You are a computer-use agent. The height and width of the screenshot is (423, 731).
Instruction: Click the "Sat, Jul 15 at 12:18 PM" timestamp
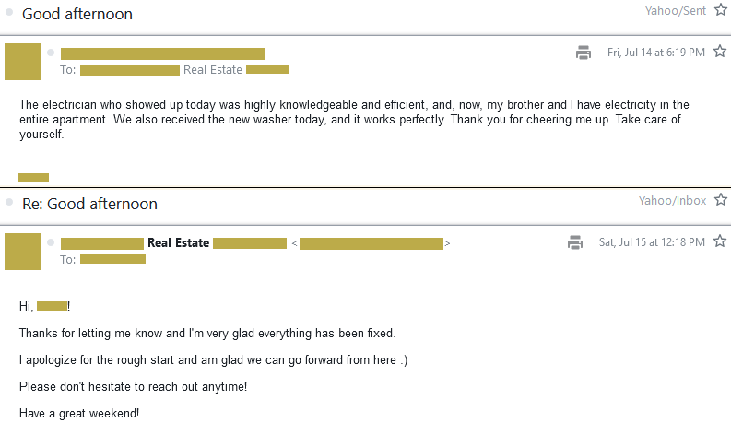[x=652, y=242]
